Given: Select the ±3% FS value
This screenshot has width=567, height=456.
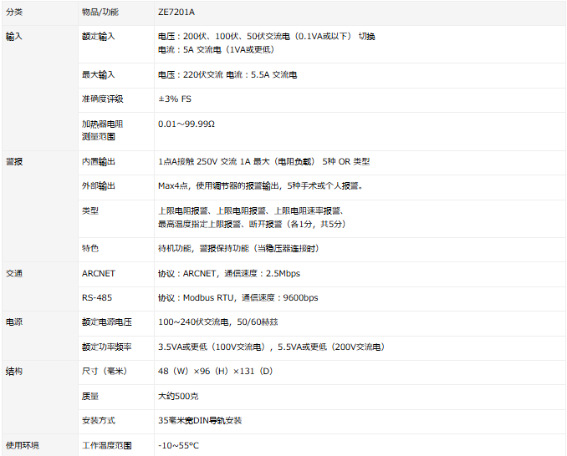Looking at the screenshot, I should 175,99.
